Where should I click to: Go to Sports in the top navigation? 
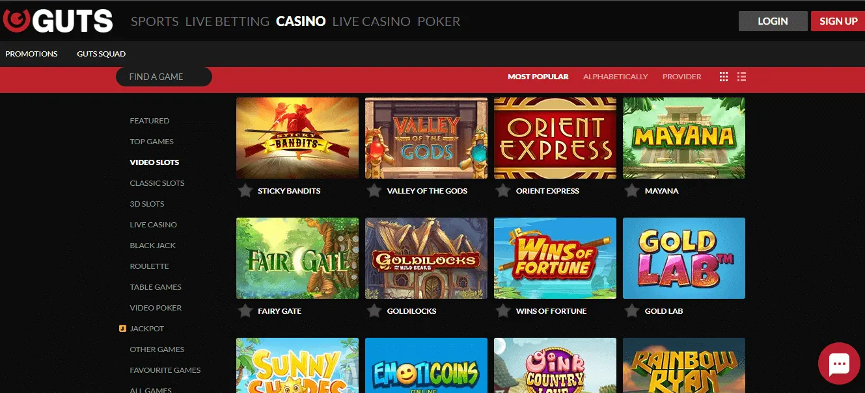point(154,21)
